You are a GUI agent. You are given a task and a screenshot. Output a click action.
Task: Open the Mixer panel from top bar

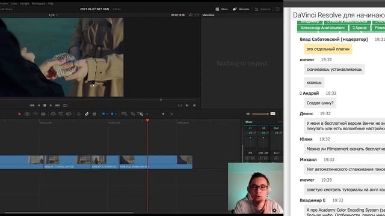pyautogui.click(x=221, y=9)
